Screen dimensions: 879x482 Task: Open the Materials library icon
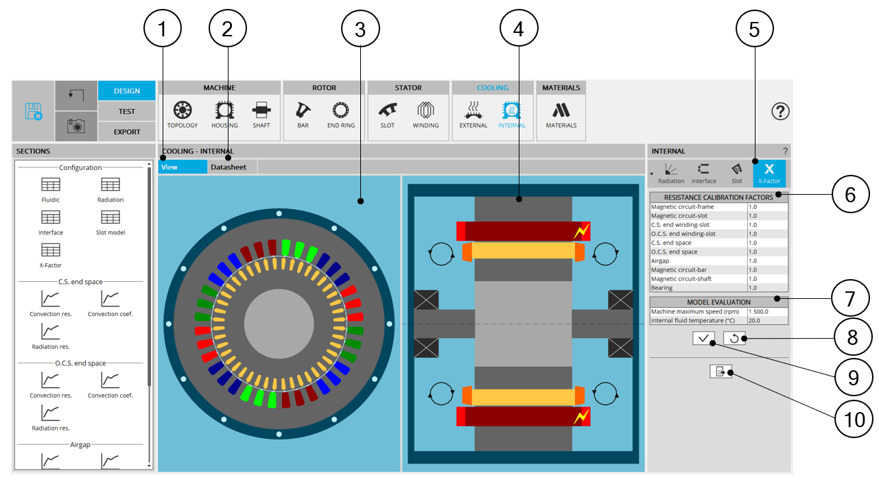pos(561,114)
